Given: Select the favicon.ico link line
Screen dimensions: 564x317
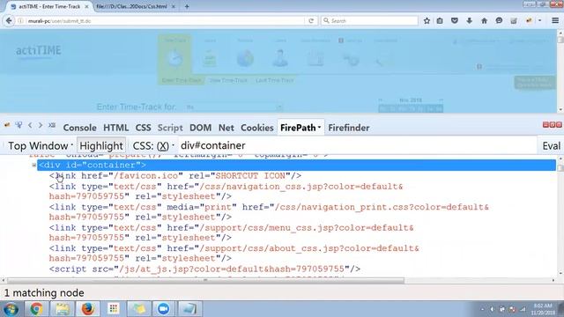Looking at the screenshot, I should point(175,176).
